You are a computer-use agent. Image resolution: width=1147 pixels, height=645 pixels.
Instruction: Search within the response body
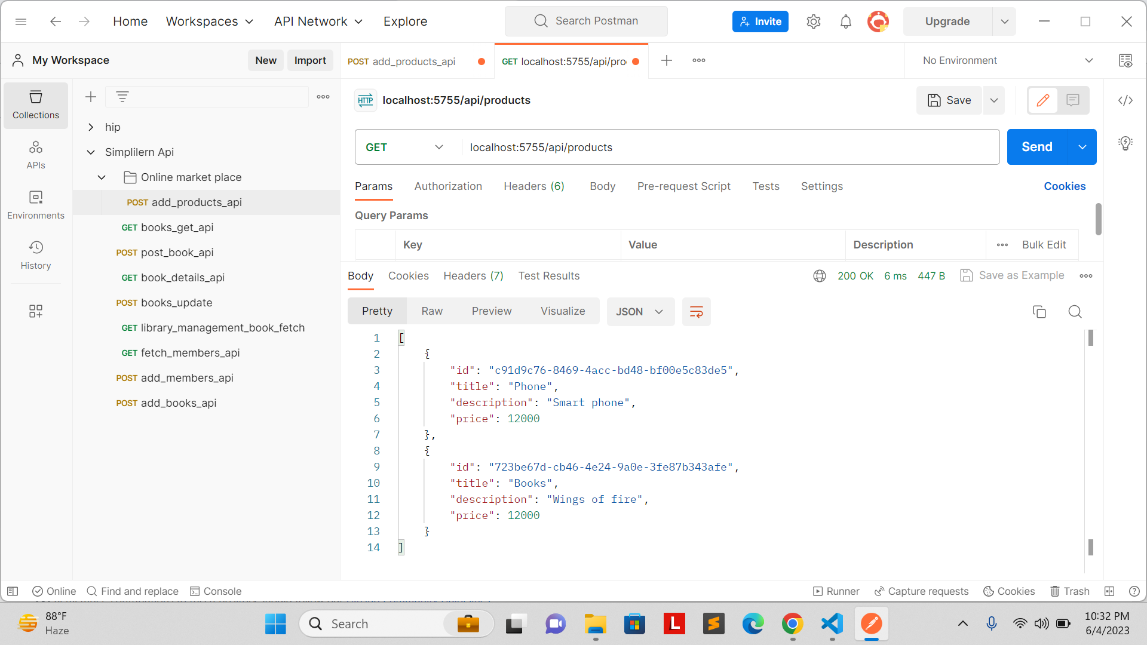click(x=1075, y=311)
